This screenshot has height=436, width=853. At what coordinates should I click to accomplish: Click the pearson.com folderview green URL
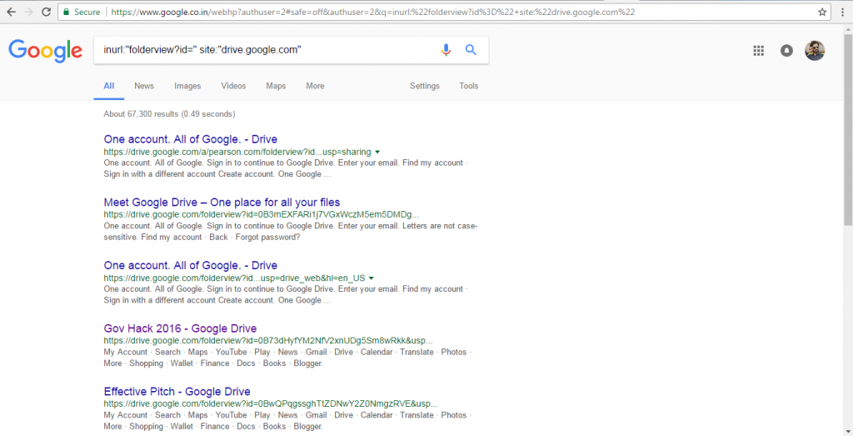[x=237, y=152]
